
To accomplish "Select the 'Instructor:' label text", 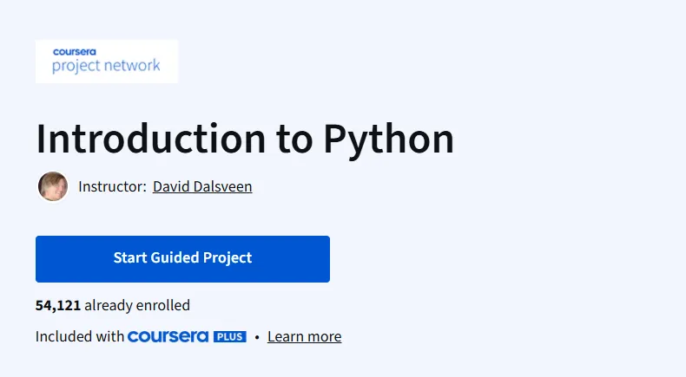I will pos(112,186).
